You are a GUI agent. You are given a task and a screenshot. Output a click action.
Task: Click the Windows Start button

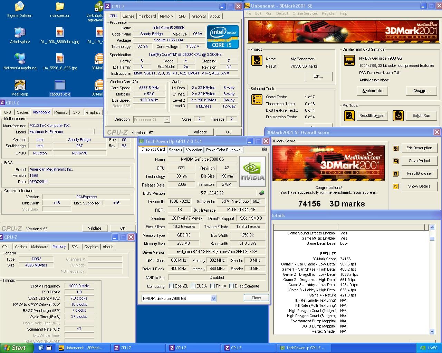[17, 348]
